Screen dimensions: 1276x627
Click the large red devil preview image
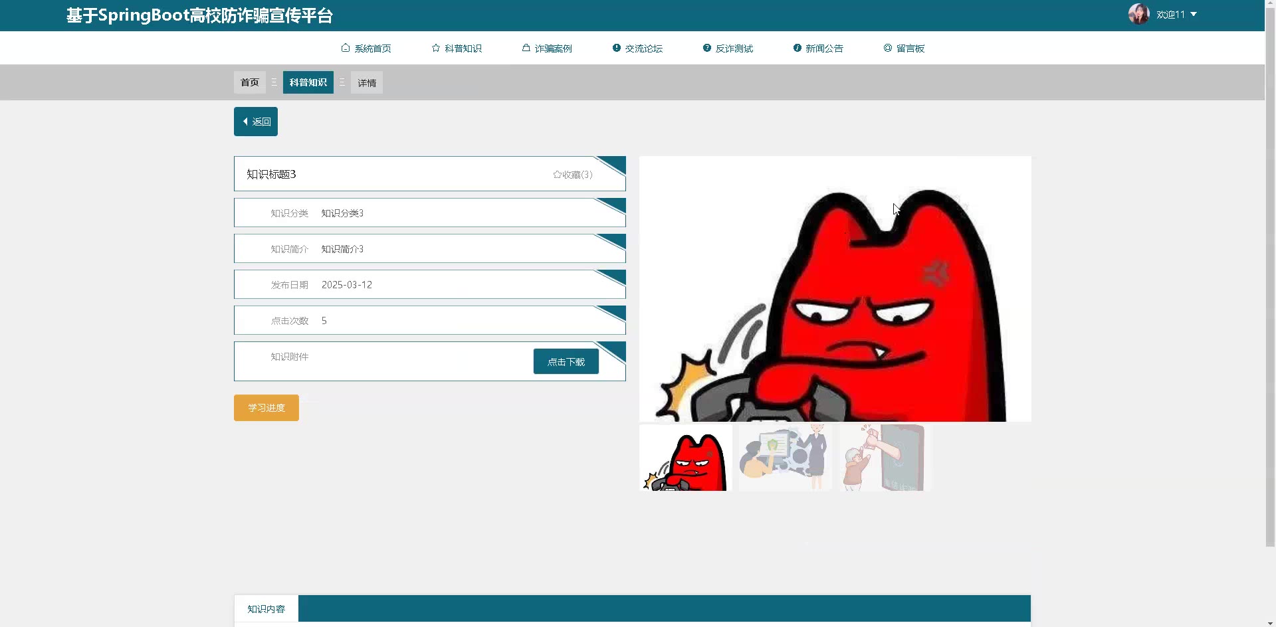pos(835,289)
